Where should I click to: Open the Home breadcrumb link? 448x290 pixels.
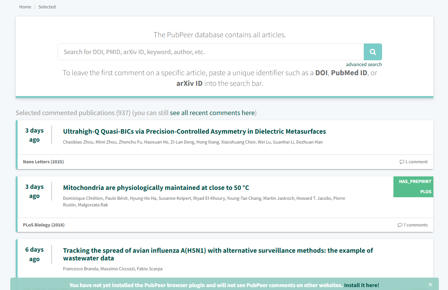(x=25, y=7)
